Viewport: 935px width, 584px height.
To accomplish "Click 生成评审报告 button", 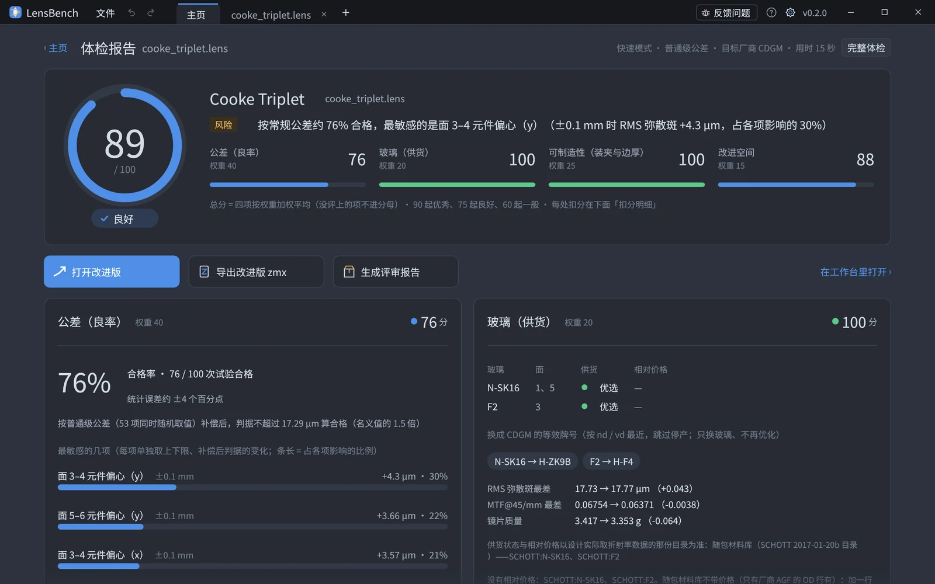I will [396, 272].
